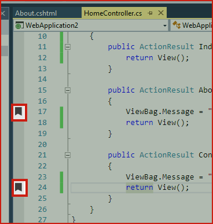
Task: Open the WebAppli type navigation dropdown
Action: click(191, 25)
